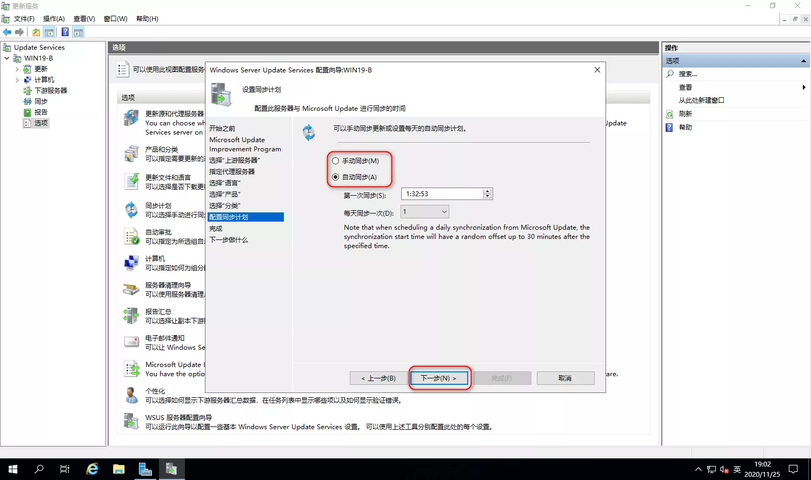Open the View (查看) menu

[84, 19]
